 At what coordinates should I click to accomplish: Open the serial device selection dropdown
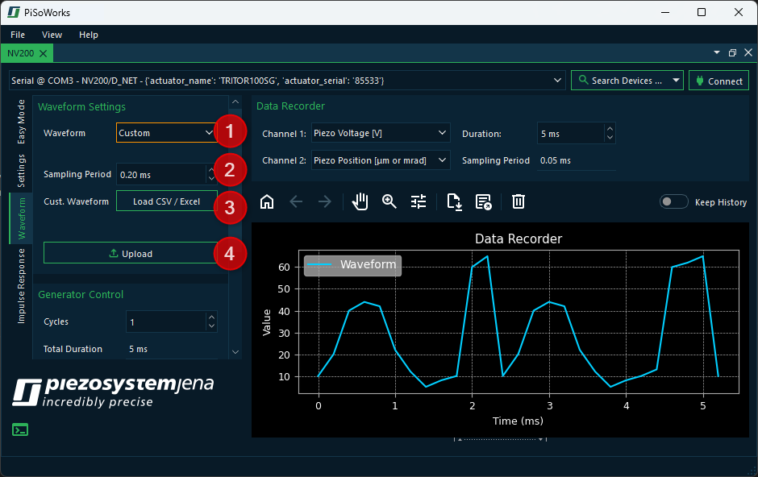287,81
